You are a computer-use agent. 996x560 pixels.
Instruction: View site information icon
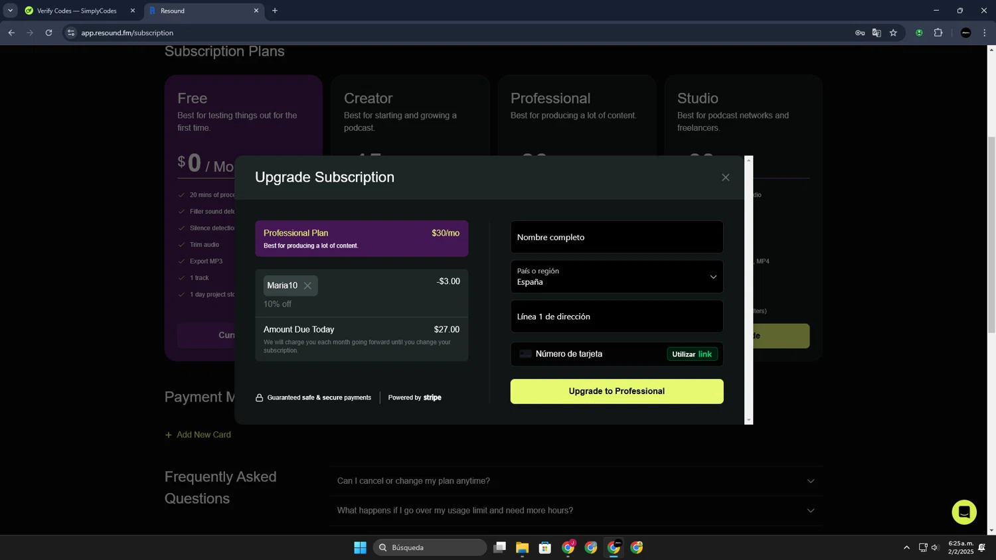click(x=71, y=33)
